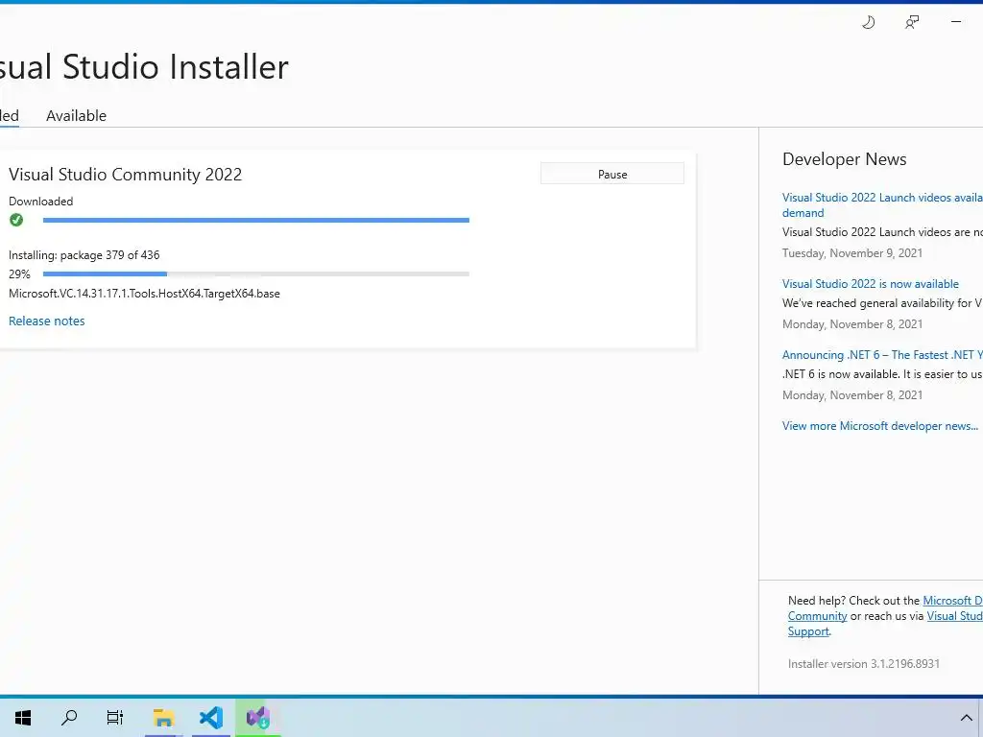983x737 pixels.
Task: Open Microsoft Developer Community link
Action: click(884, 607)
